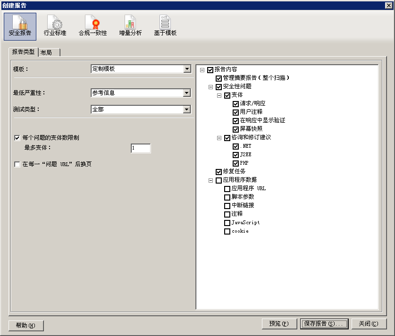The width and height of the screenshot is (395, 336).
Task: Open the 模板 dropdown list
Action: click(x=187, y=69)
